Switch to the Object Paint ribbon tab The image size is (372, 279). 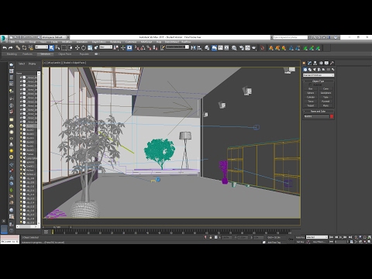coord(65,54)
